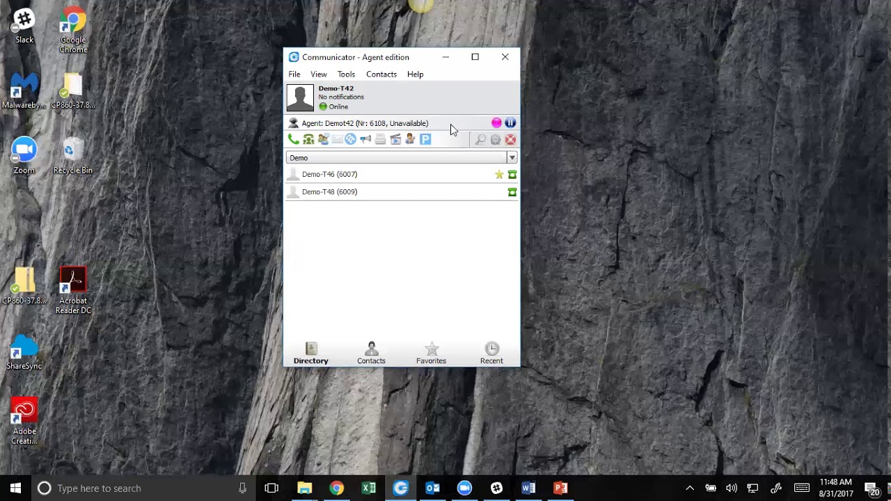The width and height of the screenshot is (891, 501).
Task: Open Slack desktop shortcut
Action: [x=24, y=26]
